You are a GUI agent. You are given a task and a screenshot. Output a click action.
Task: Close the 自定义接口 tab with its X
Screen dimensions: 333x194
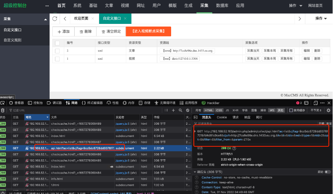tap(125, 18)
